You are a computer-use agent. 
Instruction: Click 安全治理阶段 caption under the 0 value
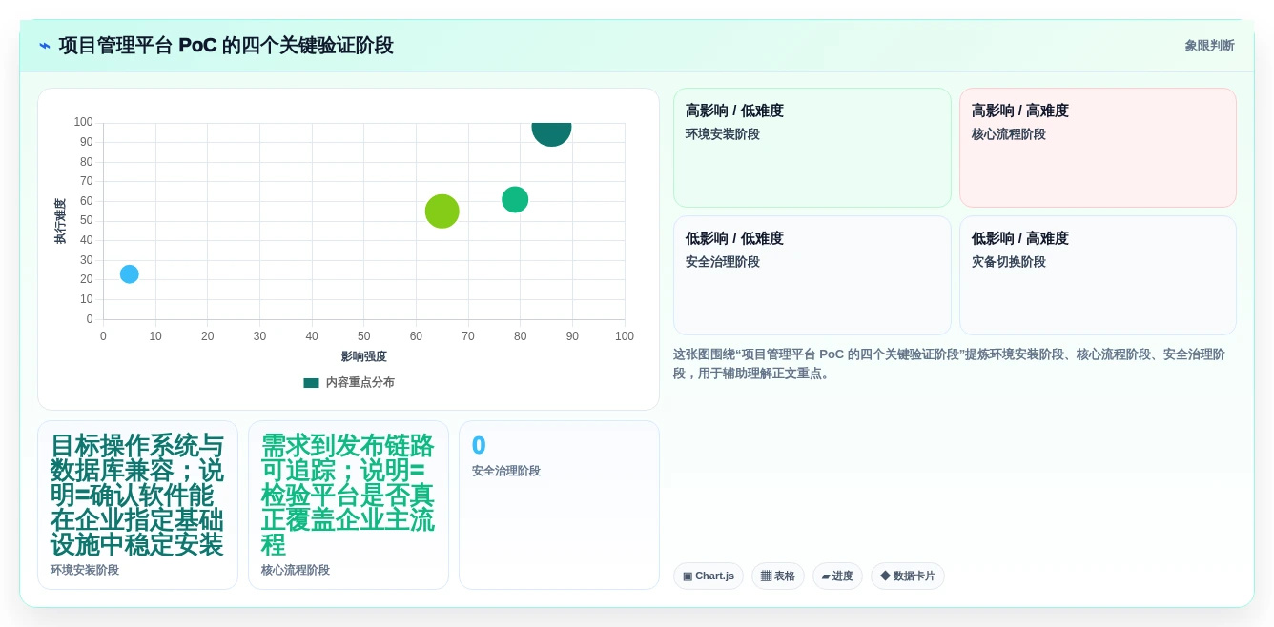(x=506, y=471)
